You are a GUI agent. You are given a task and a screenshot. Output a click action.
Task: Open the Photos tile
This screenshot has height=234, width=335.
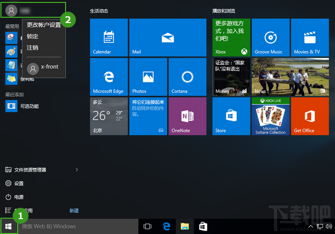point(148,77)
